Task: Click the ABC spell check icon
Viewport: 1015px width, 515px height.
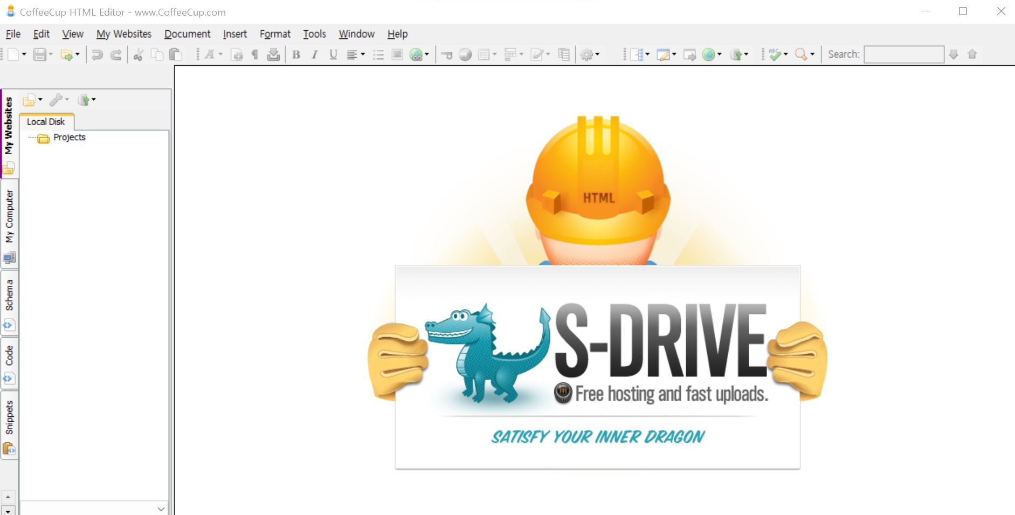Action: (x=775, y=54)
